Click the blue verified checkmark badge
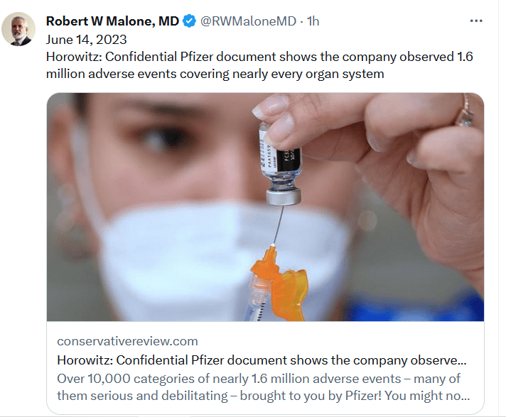 189,21
